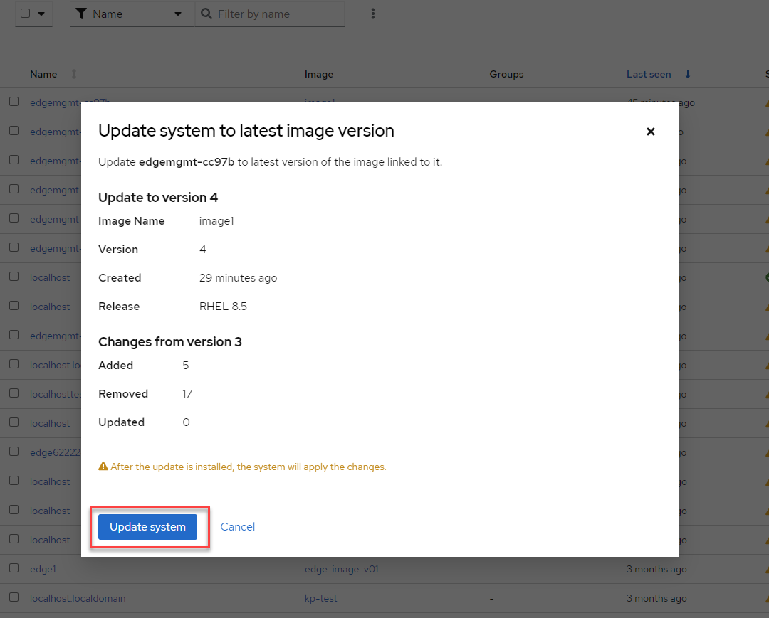Click the Update system button

click(x=147, y=527)
